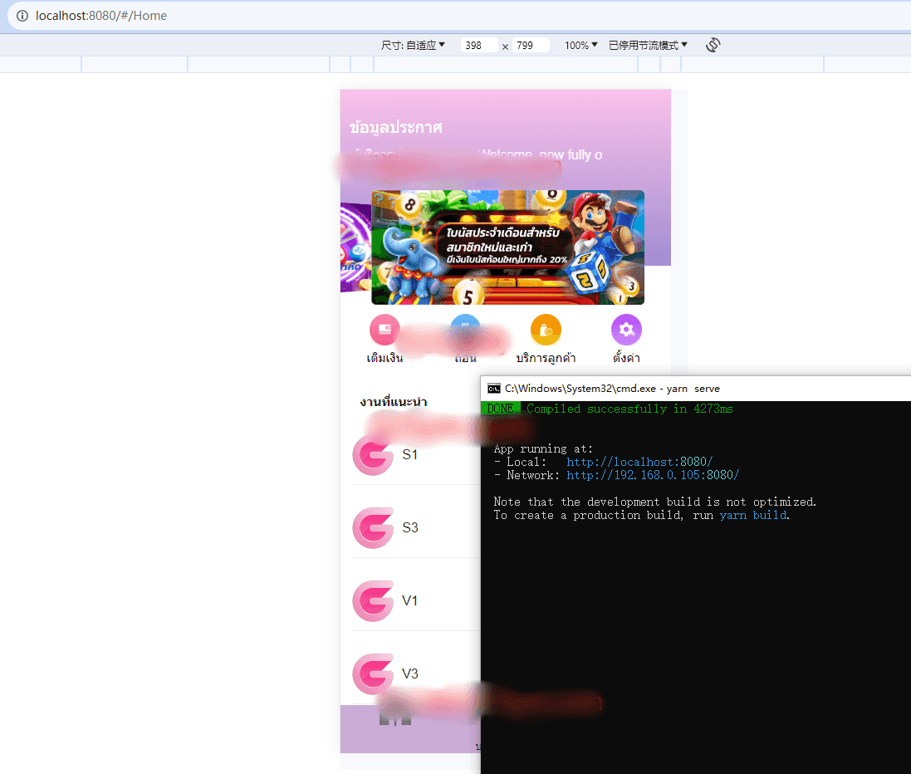Open the orange customer service icon
911x774 pixels.
[x=546, y=330]
